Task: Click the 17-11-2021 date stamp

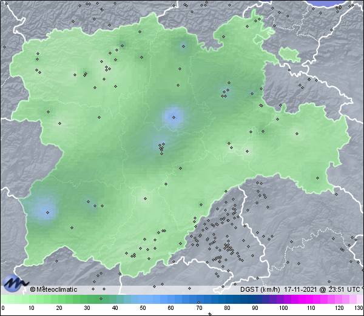Action: 300,289
